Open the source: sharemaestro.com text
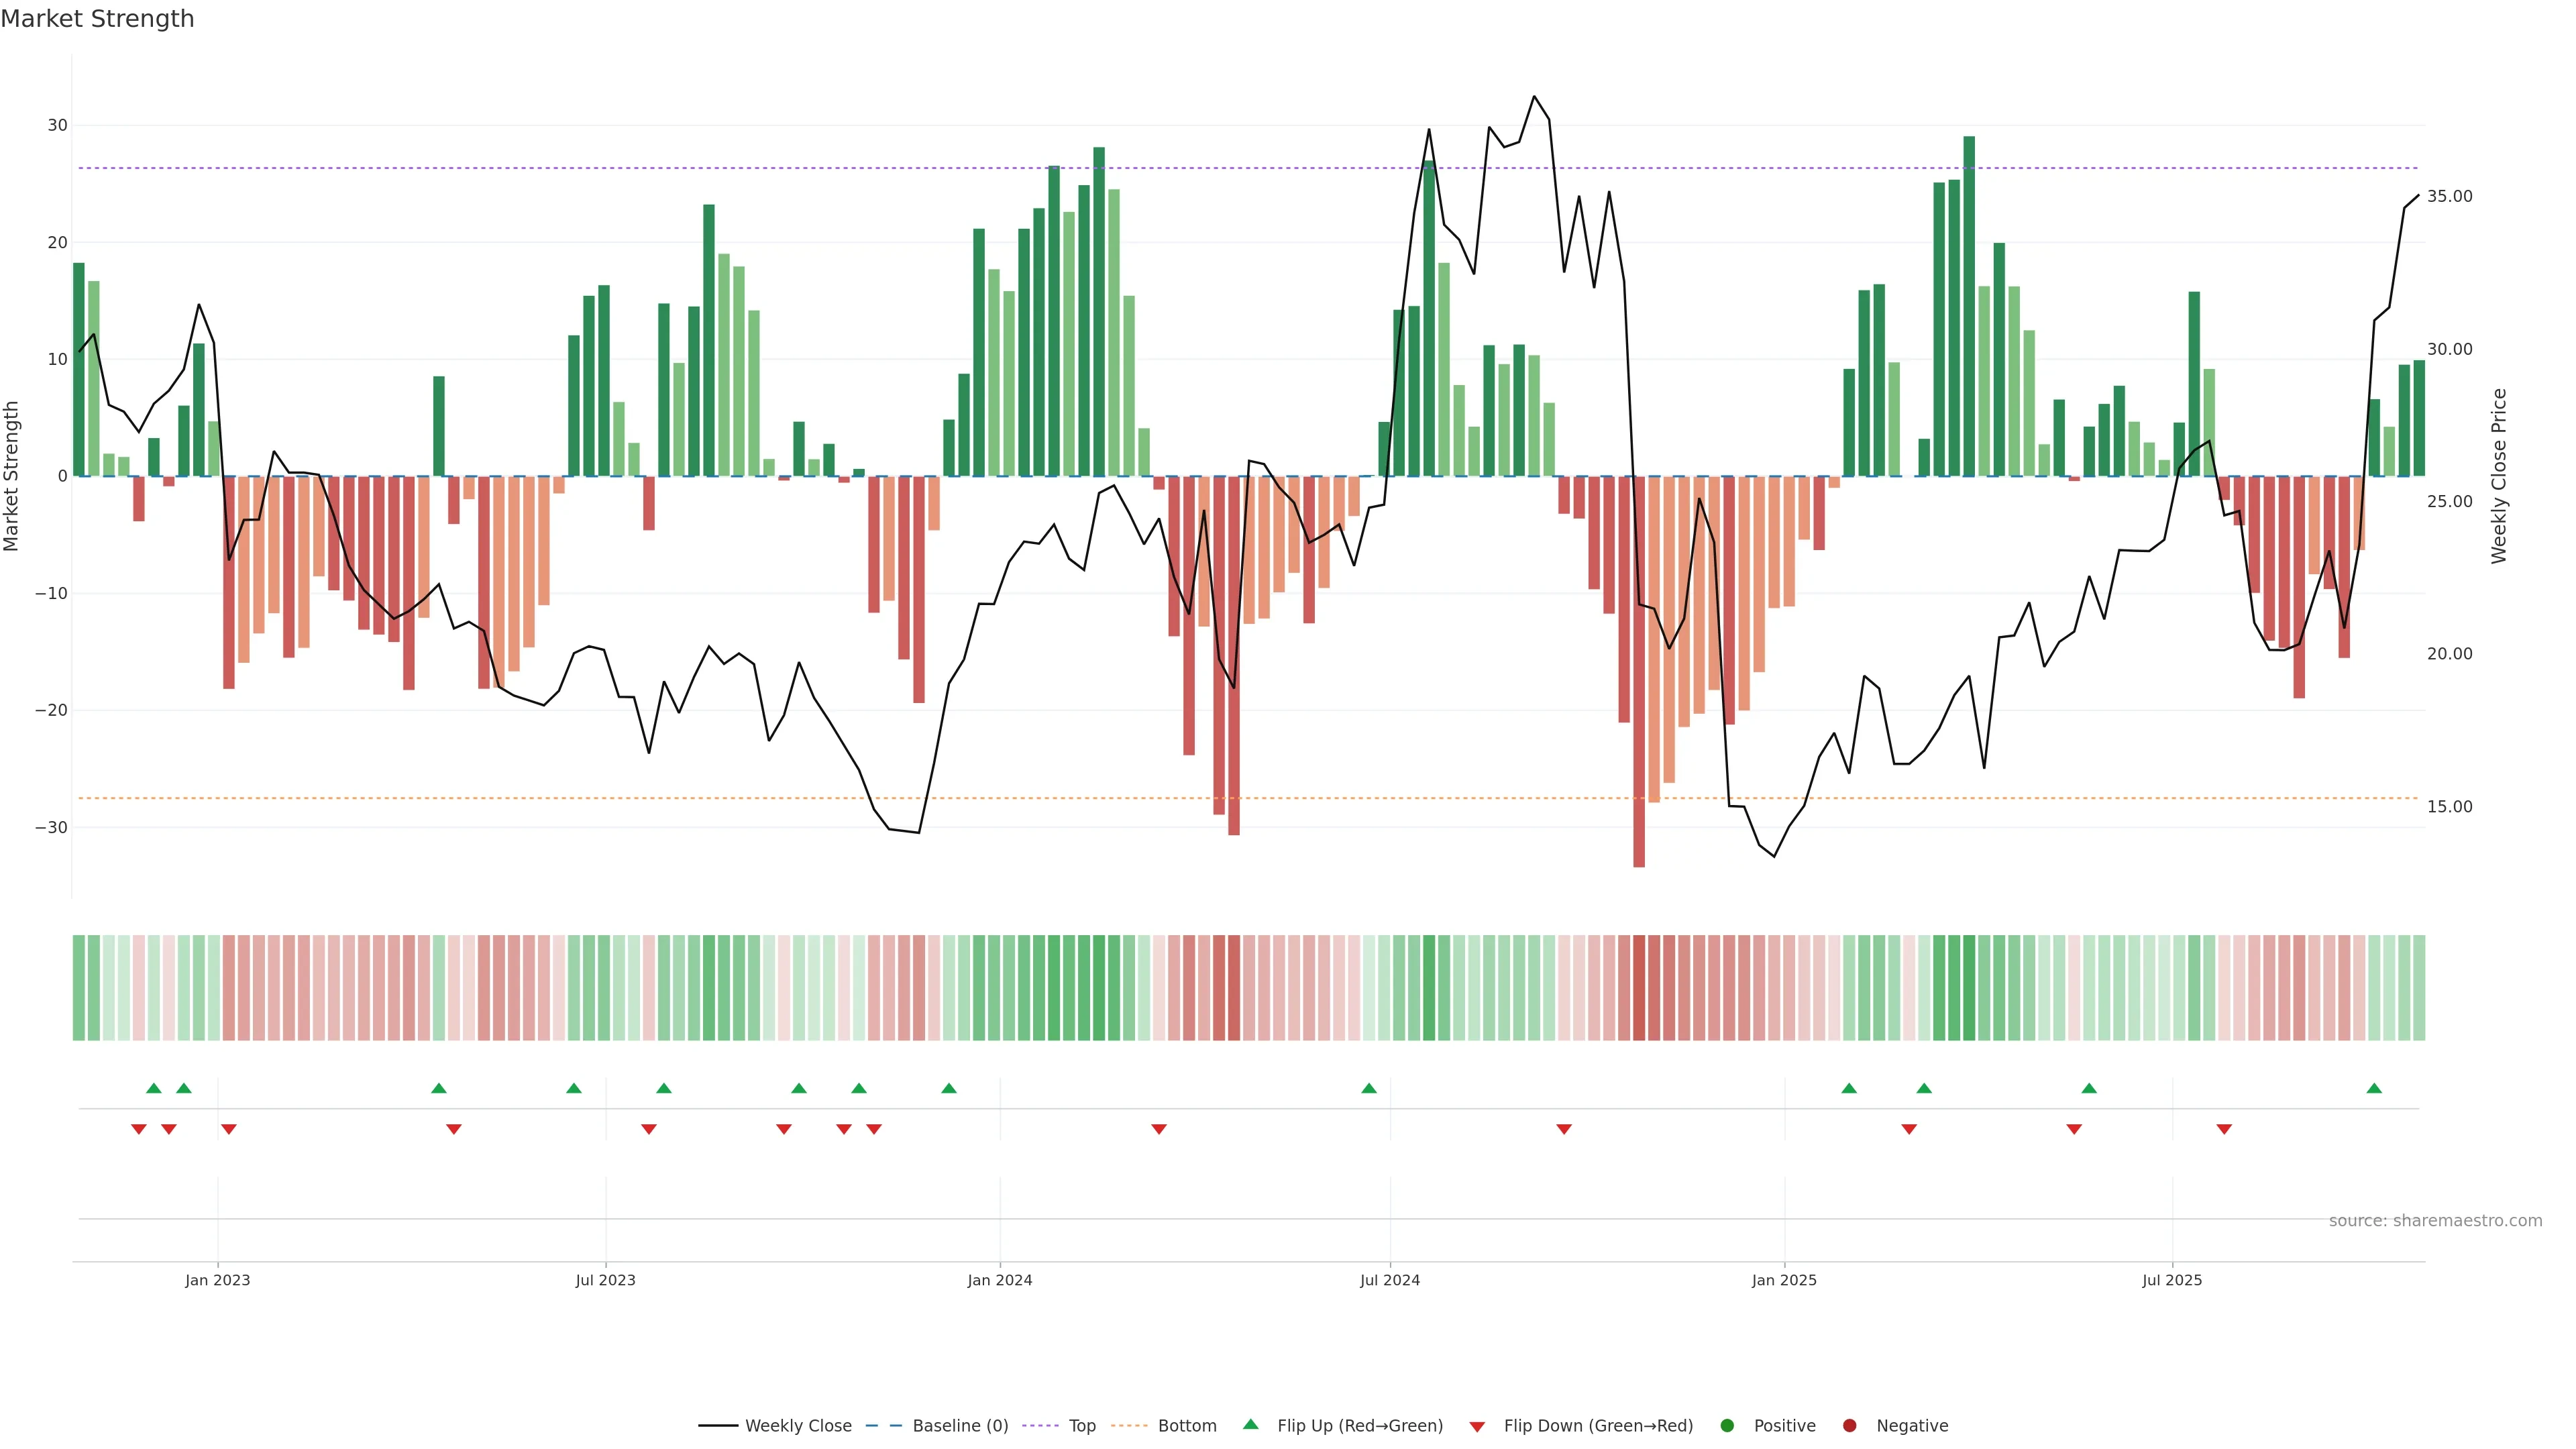Screen dimensions: 2576x1449 [2435, 1221]
